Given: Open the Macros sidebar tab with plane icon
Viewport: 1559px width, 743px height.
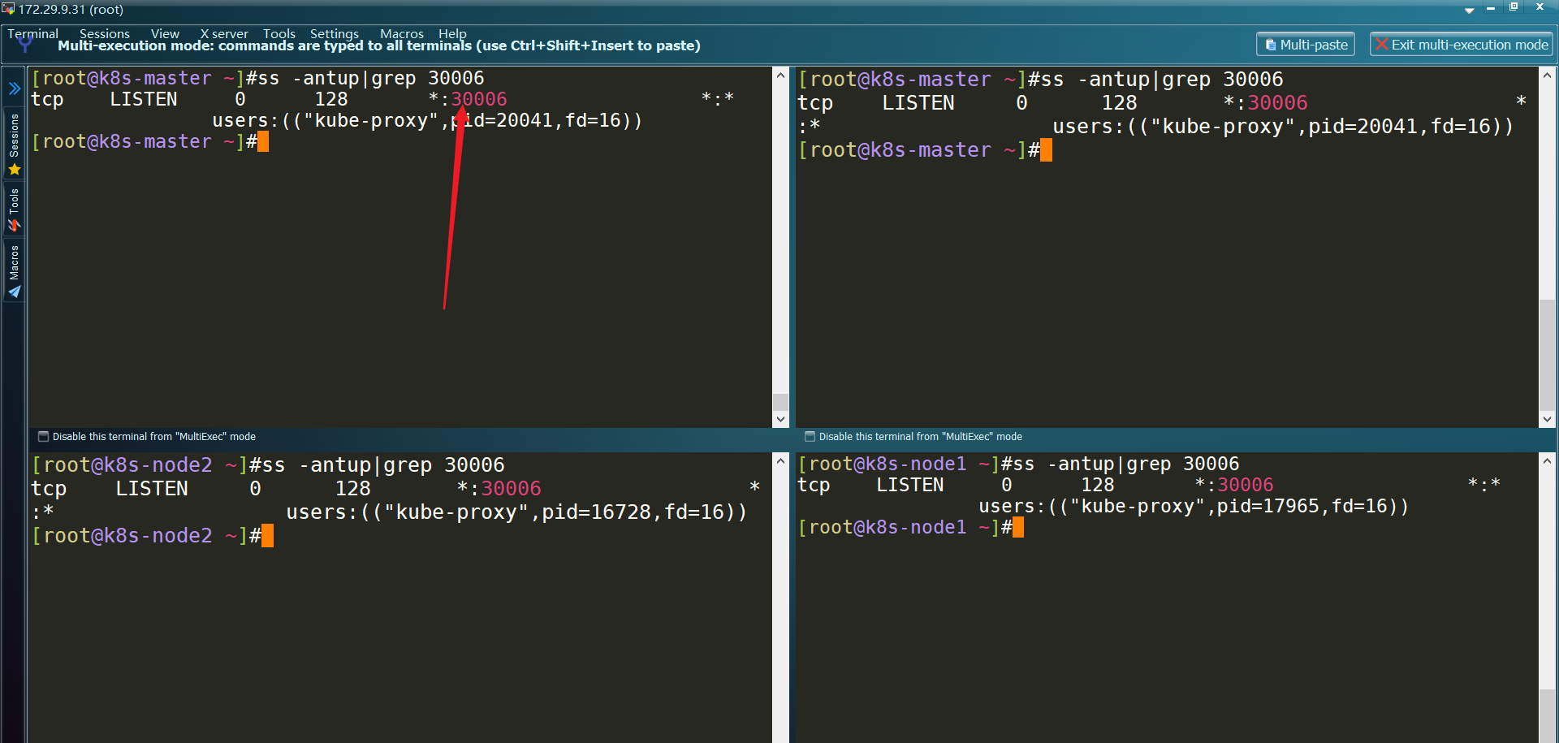Looking at the screenshot, I should [x=15, y=271].
